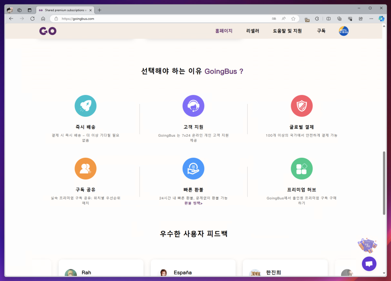View site information lock icon
Viewport: 391px width, 281px height.
(56, 19)
